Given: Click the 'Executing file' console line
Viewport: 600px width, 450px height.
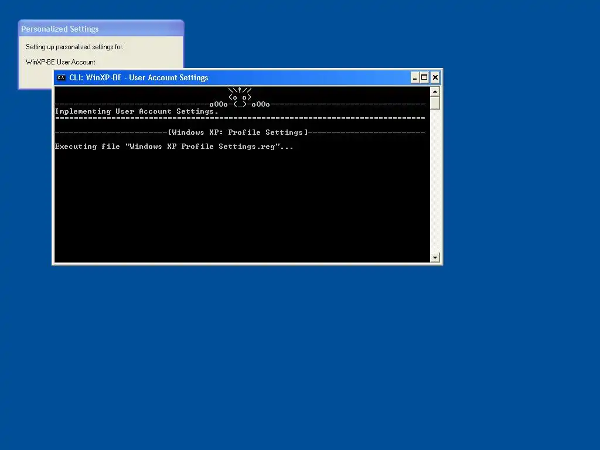Looking at the screenshot, I should click(174, 146).
